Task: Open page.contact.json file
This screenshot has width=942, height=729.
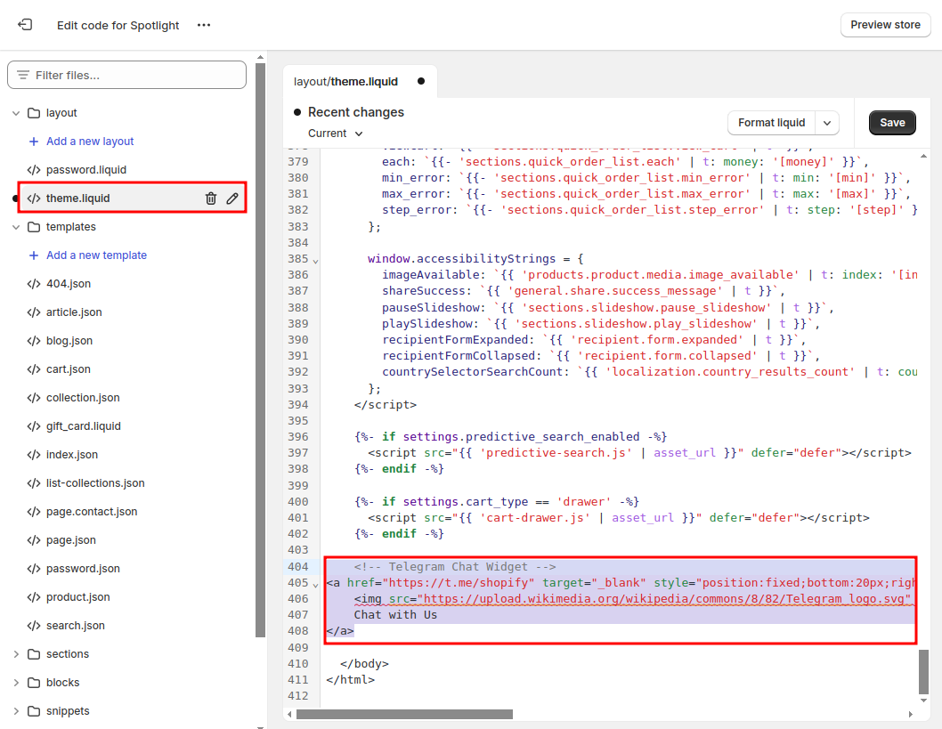Action: (92, 512)
